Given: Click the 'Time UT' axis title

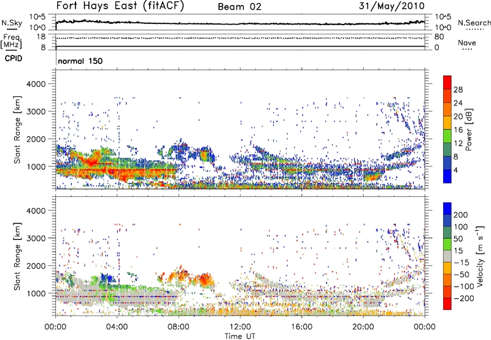Looking at the screenshot, I should pos(240,336).
